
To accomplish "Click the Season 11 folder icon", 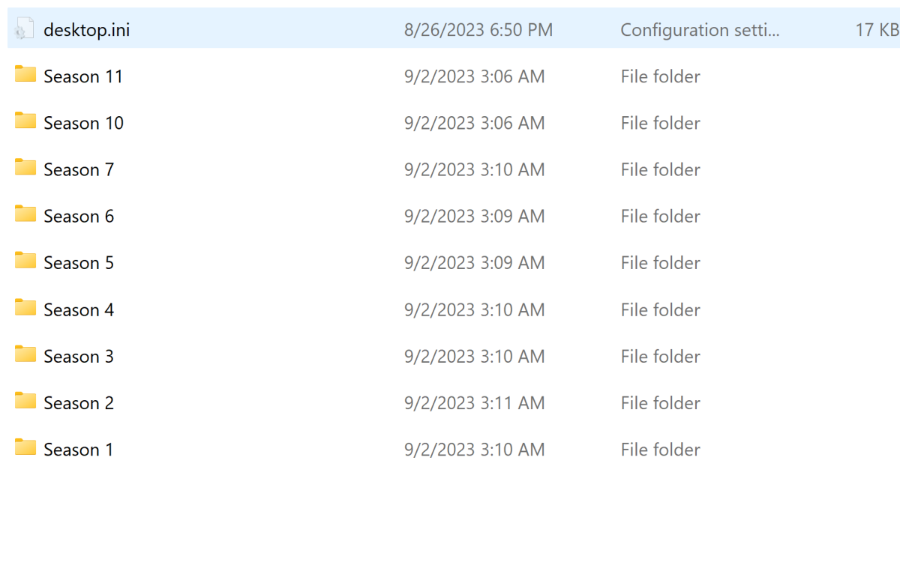I will [x=25, y=75].
